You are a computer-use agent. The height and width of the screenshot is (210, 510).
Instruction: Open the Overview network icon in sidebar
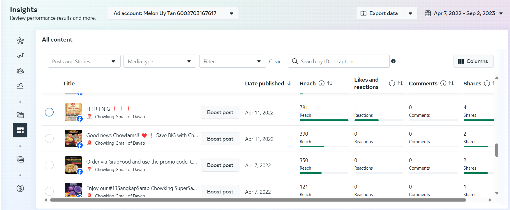click(x=20, y=40)
